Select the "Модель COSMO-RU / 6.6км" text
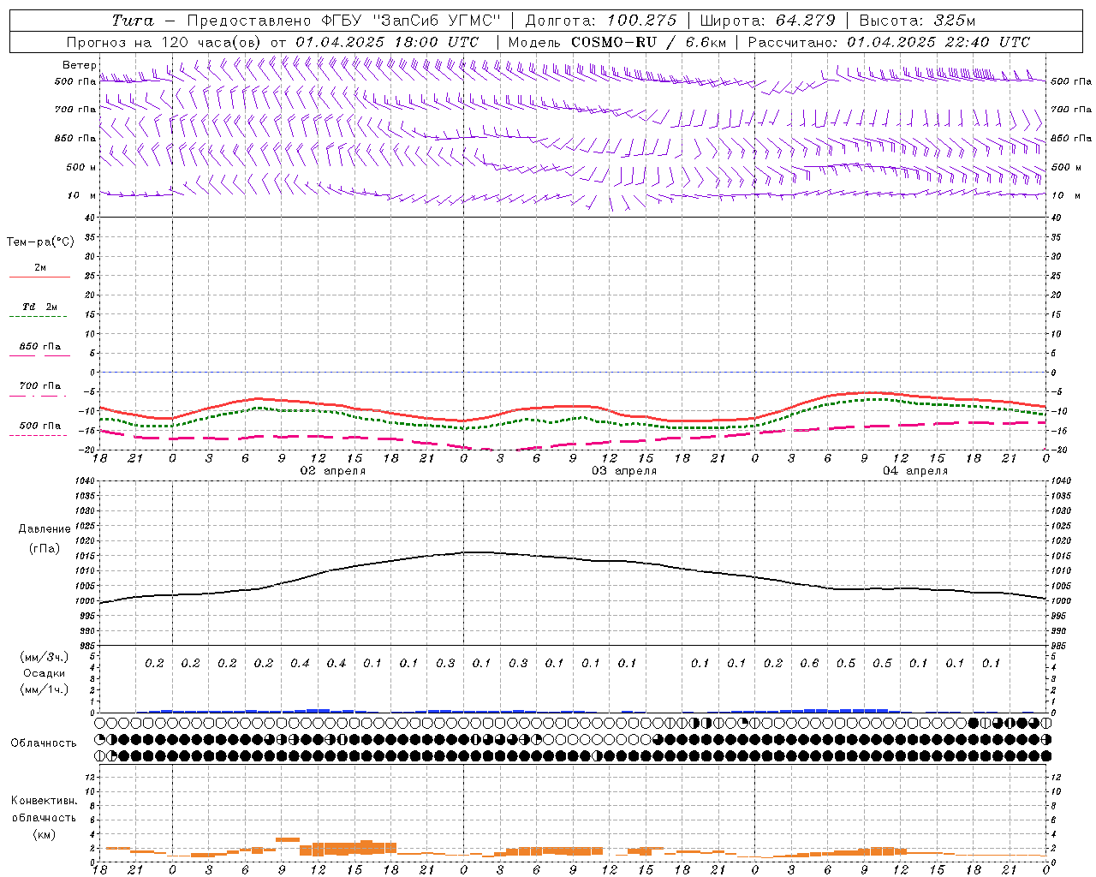Screen dimensions: 1096x877 click(617, 42)
